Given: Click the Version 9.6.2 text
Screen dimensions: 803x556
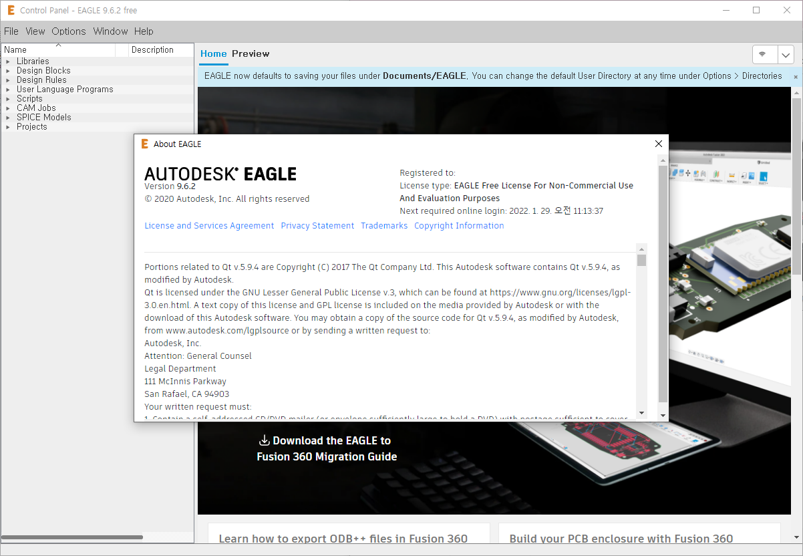Looking at the screenshot, I should point(170,186).
